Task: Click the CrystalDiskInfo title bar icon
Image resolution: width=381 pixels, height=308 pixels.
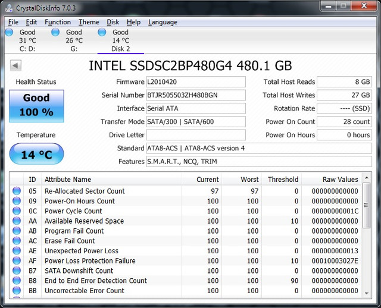Action: (x=9, y=8)
